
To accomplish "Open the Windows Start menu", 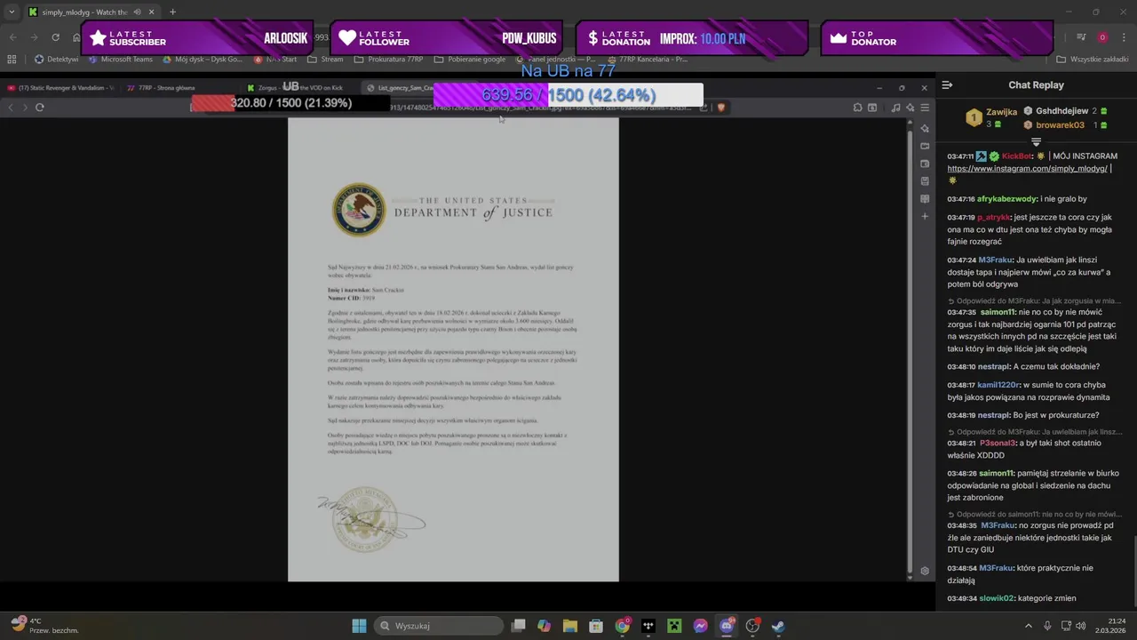I will click(x=359, y=626).
